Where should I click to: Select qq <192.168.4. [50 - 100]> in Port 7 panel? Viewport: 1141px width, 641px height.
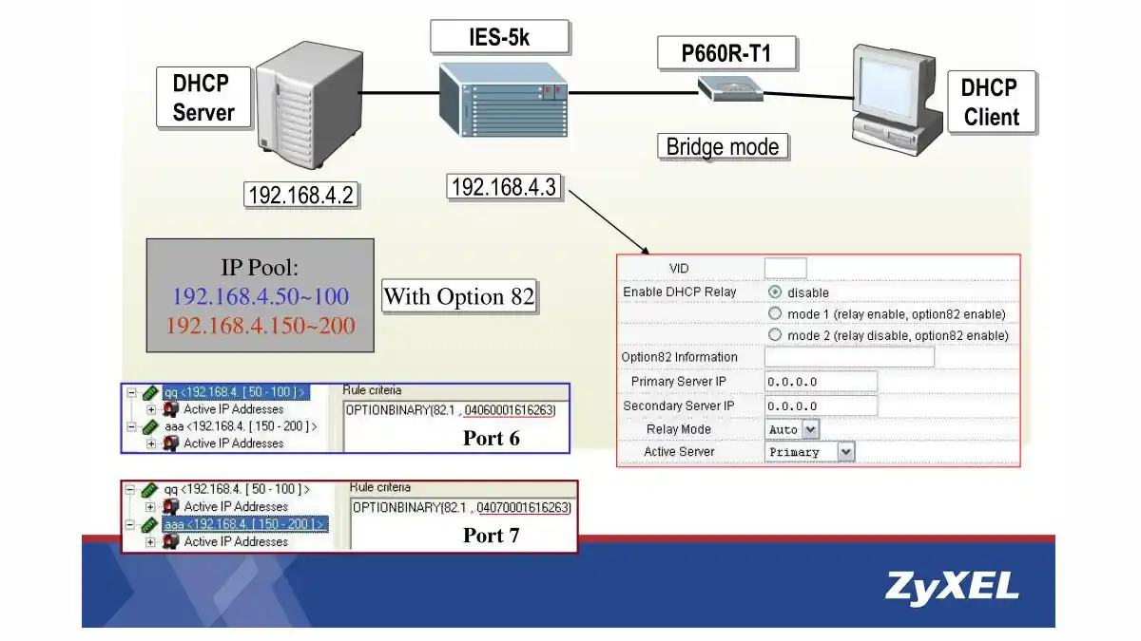click(x=237, y=490)
